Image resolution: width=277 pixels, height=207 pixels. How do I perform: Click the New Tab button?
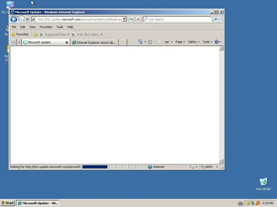(123, 42)
